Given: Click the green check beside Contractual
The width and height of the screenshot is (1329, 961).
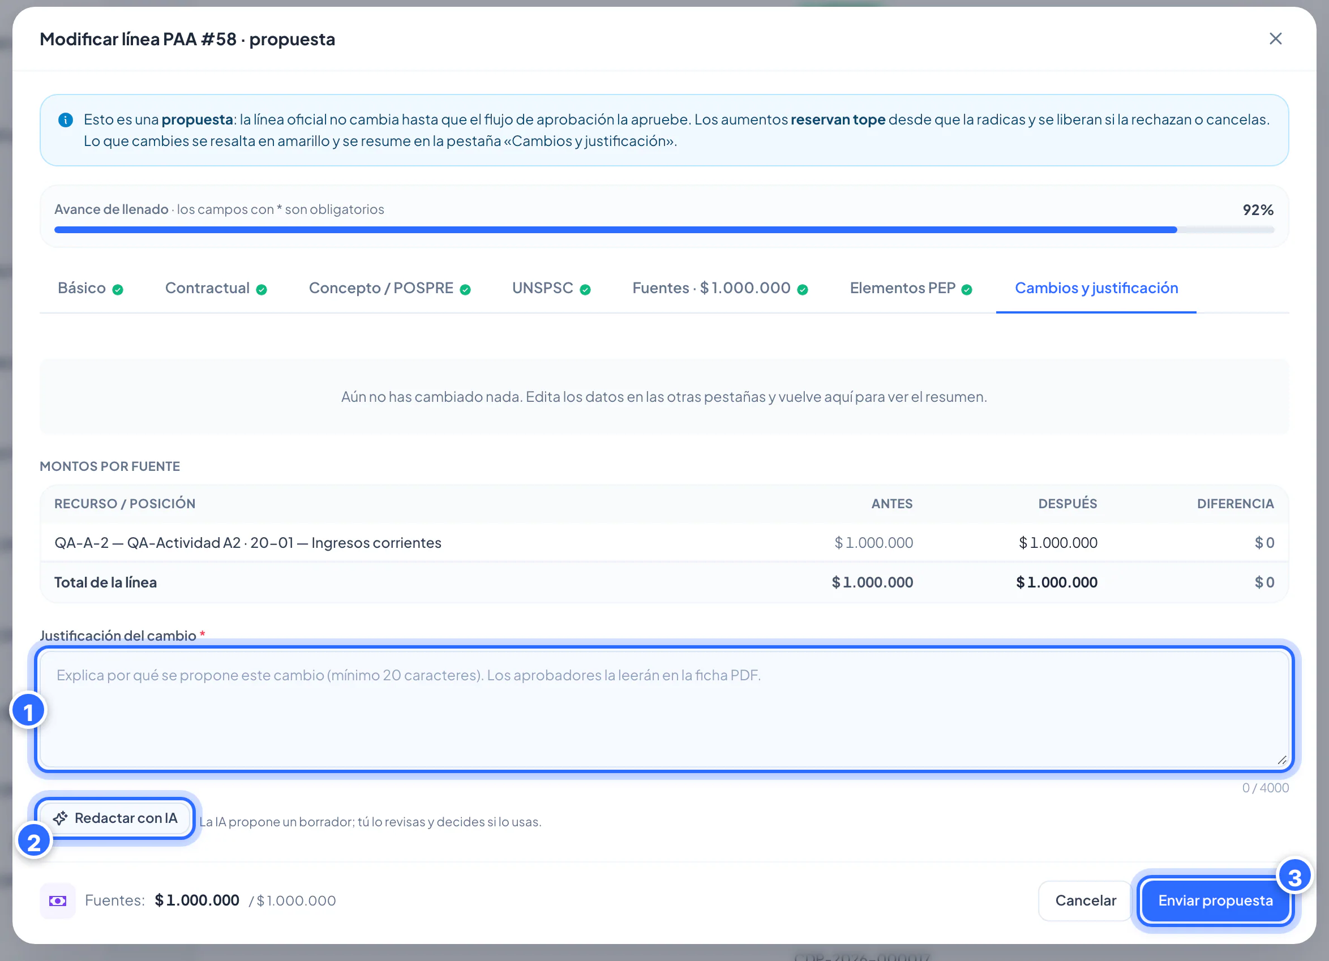Looking at the screenshot, I should (x=261, y=289).
